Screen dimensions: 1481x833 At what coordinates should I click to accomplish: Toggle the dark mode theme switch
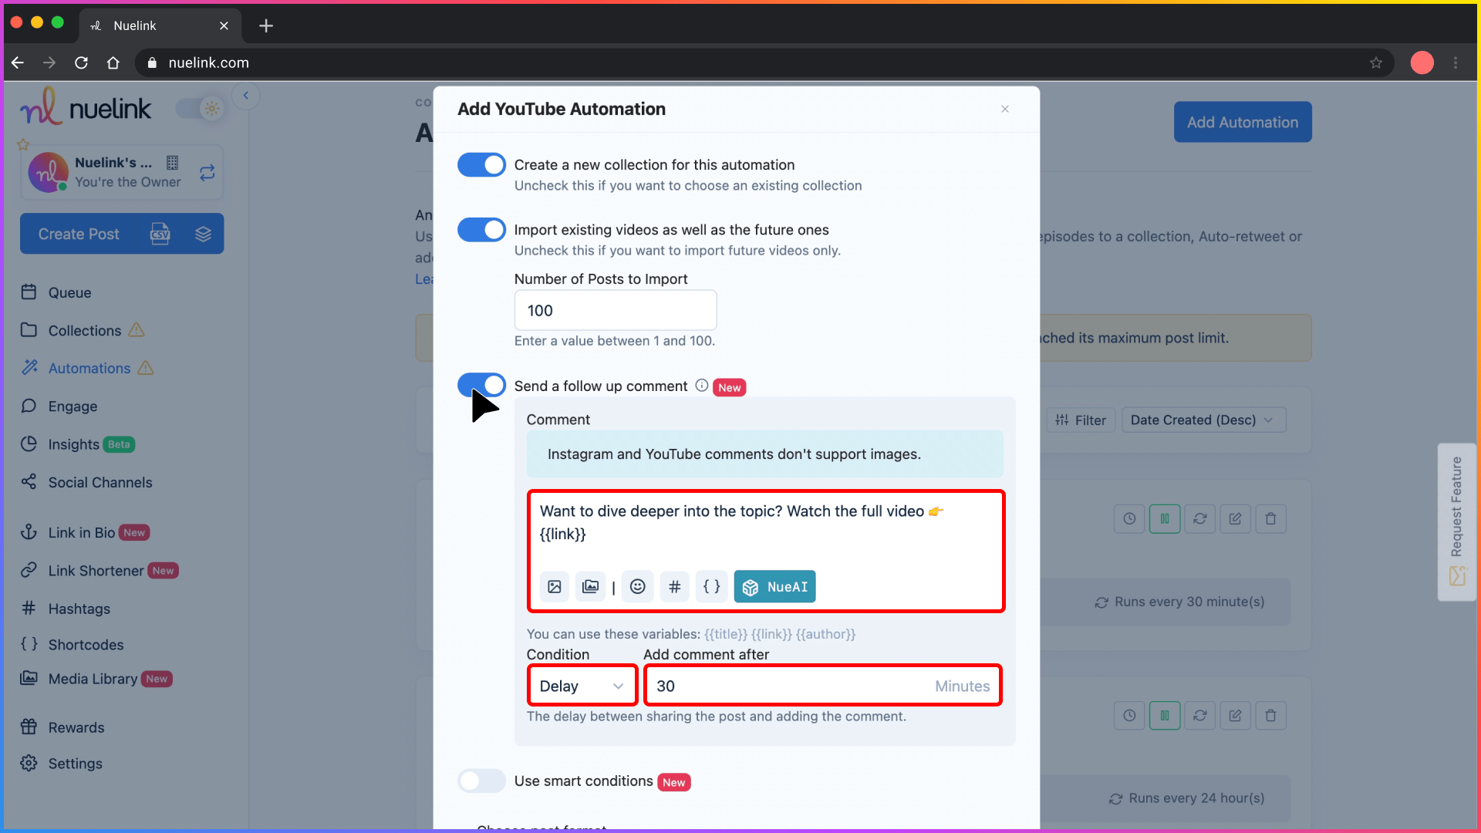coord(200,109)
